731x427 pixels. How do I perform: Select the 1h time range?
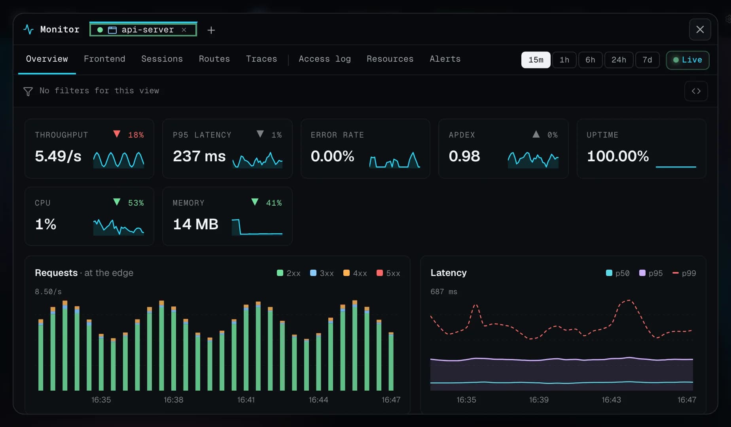click(x=564, y=60)
